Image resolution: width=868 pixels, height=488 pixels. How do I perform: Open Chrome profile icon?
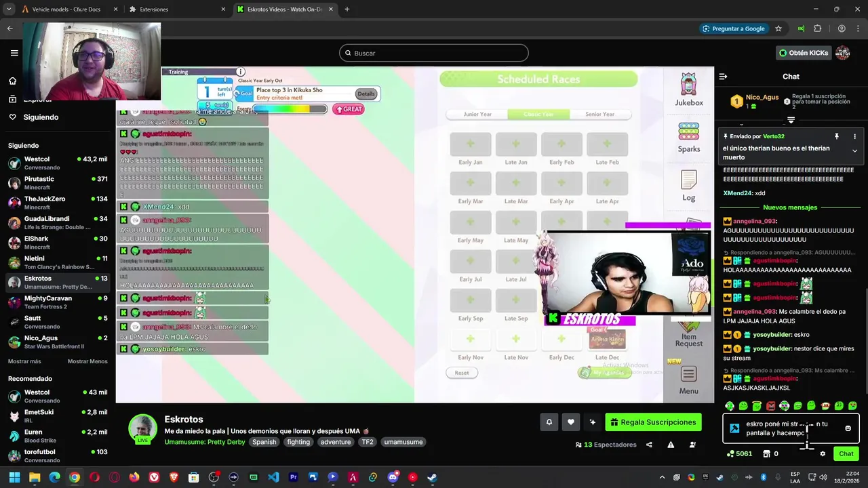(x=842, y=28)
